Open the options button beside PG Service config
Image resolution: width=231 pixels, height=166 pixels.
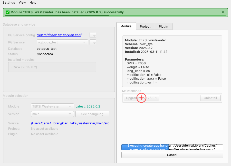[x=93, y=35]
